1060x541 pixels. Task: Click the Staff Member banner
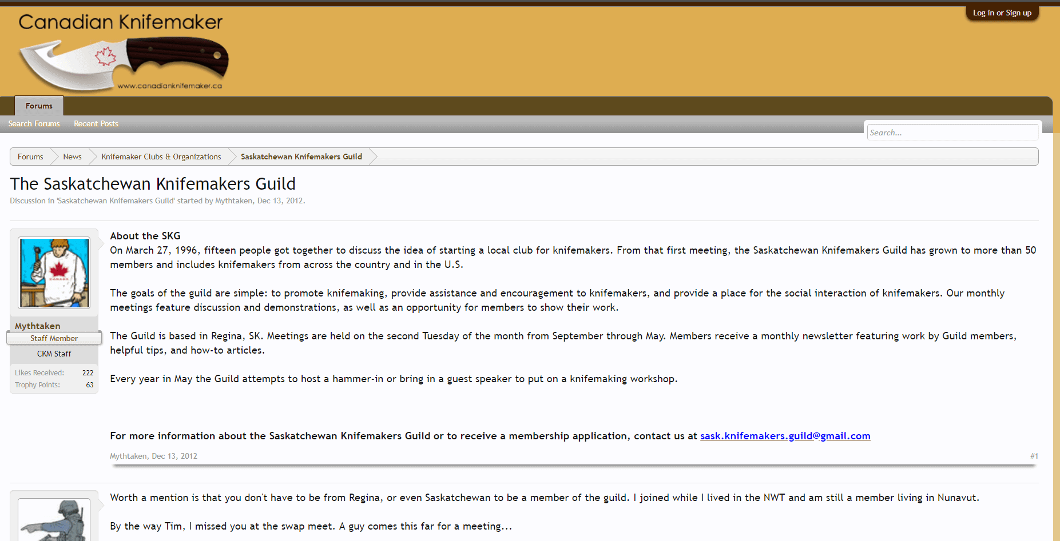(x=54, y=338)
